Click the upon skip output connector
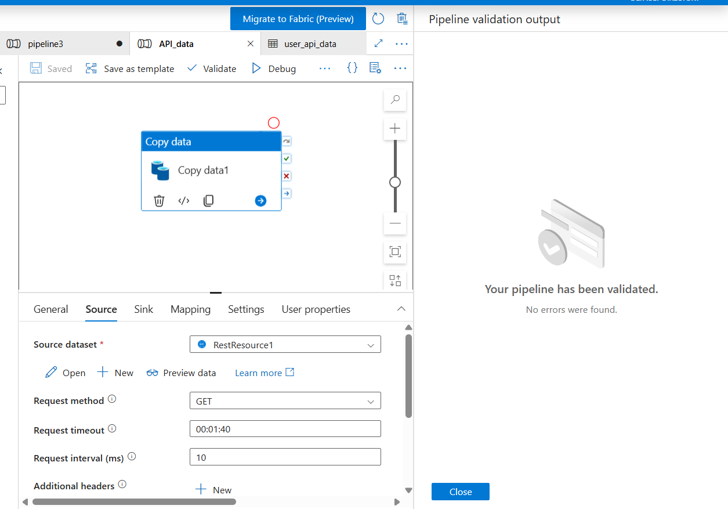 click(287, 141)
